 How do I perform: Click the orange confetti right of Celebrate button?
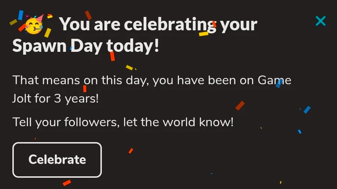[131, 151]
